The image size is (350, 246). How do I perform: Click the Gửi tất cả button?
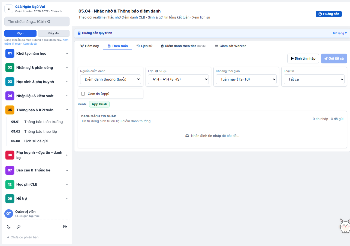[x=334, y=59]
